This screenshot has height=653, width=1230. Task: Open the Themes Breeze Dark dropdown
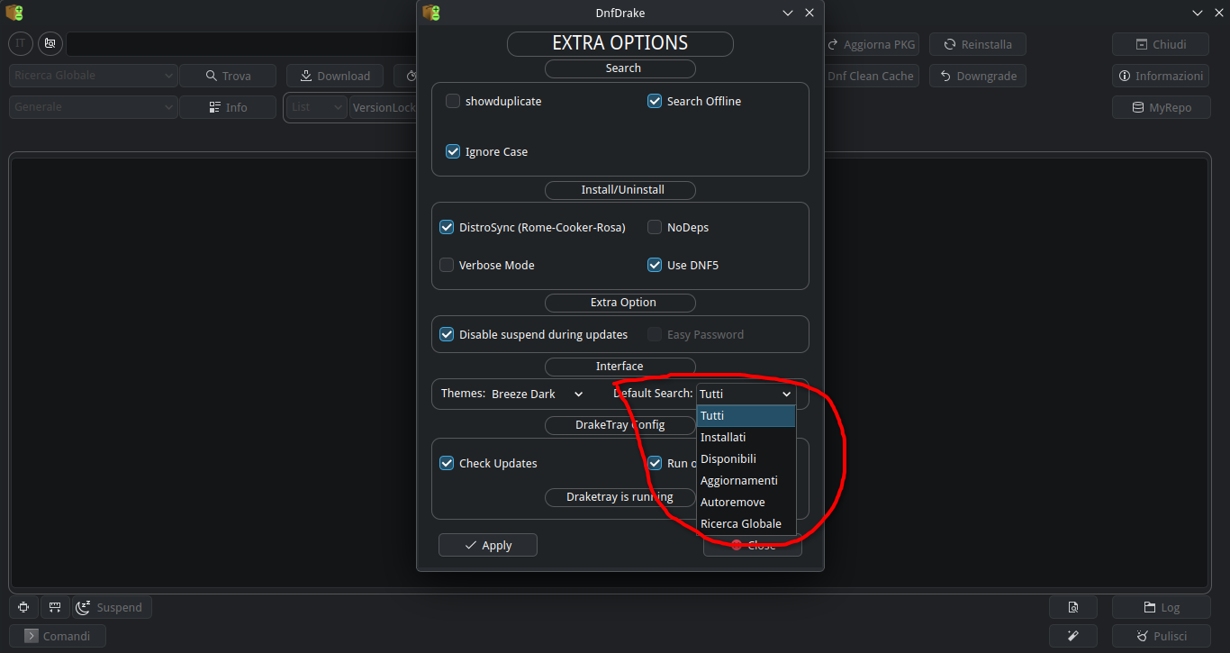[537, 394]
